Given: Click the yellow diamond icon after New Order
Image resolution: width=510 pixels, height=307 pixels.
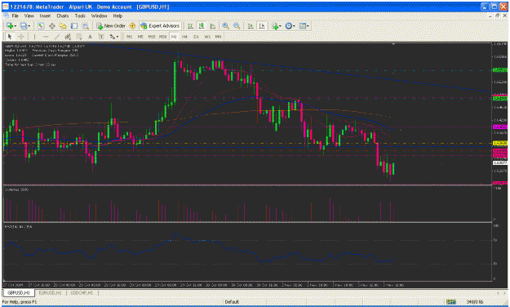Looking at the screenshot, I should point(132,25).
